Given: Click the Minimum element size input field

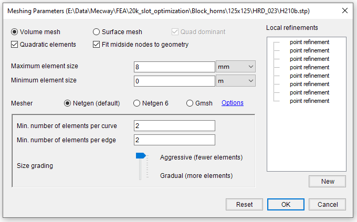Looking at the screenshot, I should (x=174, y=81).
